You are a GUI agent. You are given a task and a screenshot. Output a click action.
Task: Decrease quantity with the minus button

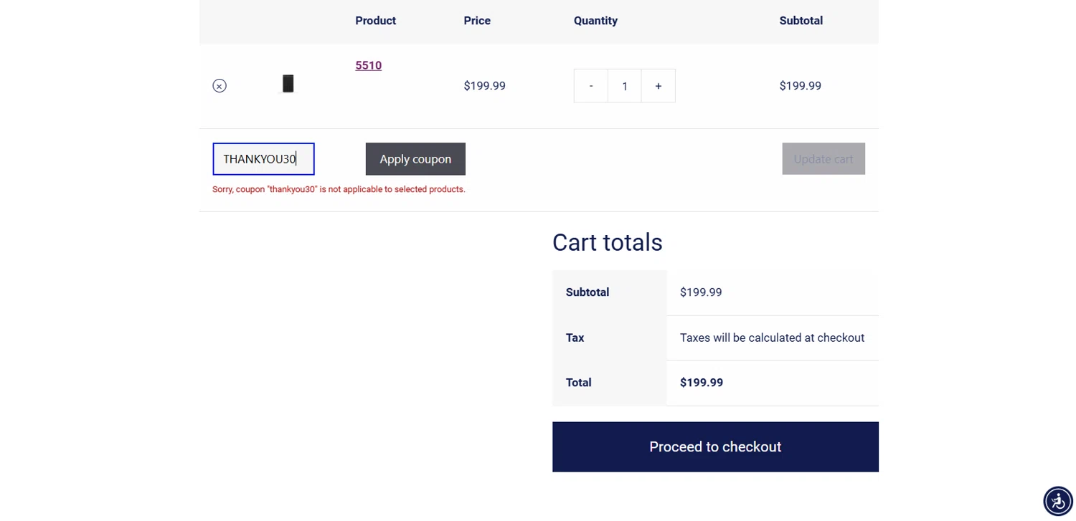pyautogui.click(x=591, y=86)
